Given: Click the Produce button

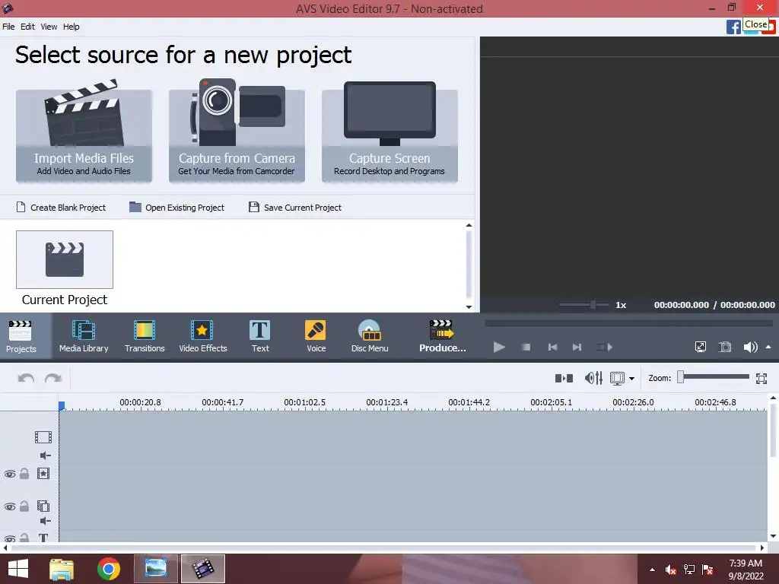Looking at the screenshot, I should coord(442,336).
